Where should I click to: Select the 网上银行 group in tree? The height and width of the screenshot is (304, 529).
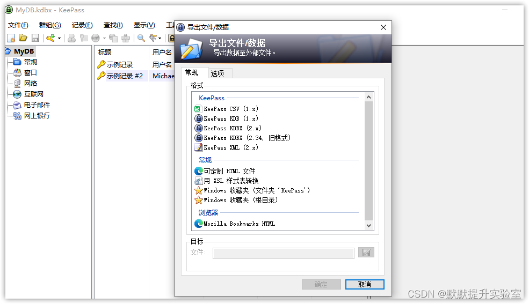37,116
